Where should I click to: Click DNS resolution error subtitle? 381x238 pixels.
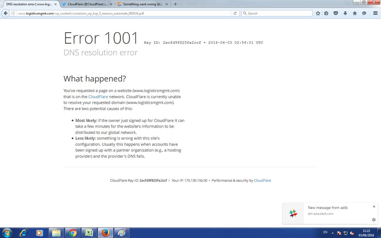(x=100, y=53)
